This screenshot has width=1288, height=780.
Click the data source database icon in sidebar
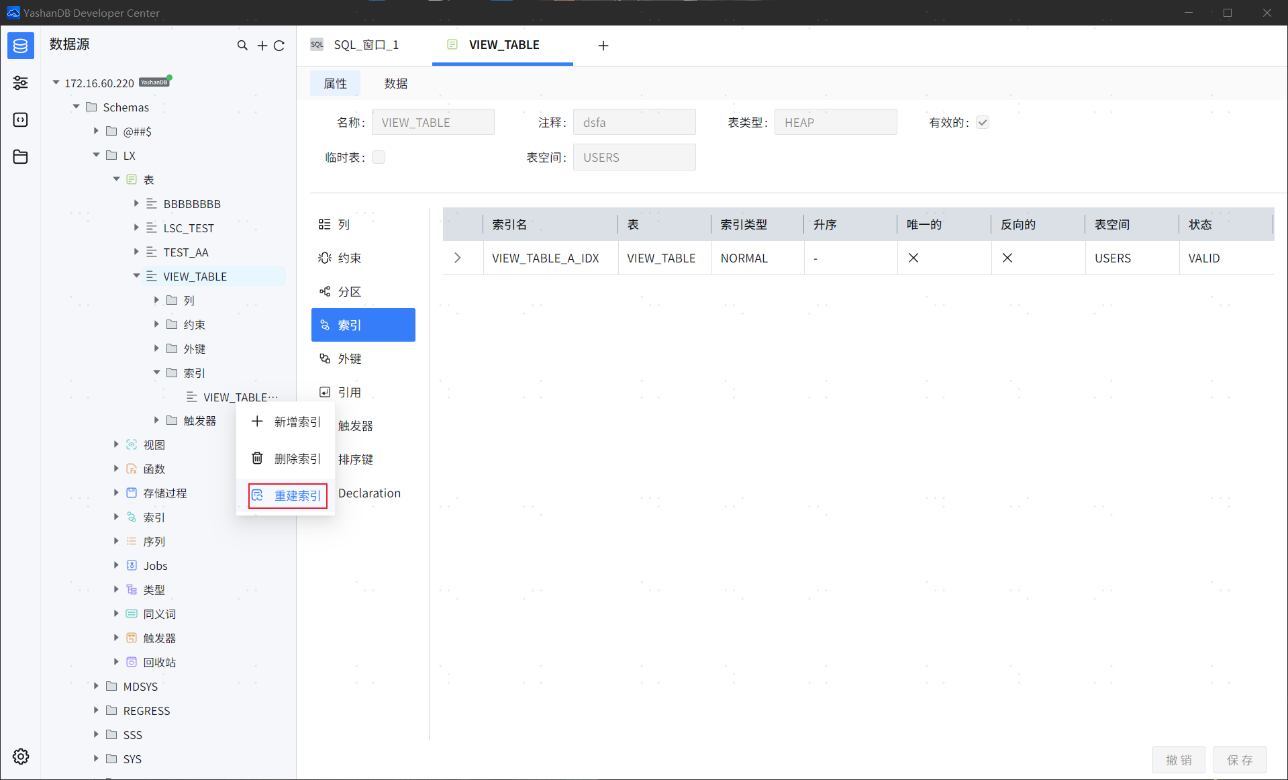pyautogui.click(x=20, y=46)
